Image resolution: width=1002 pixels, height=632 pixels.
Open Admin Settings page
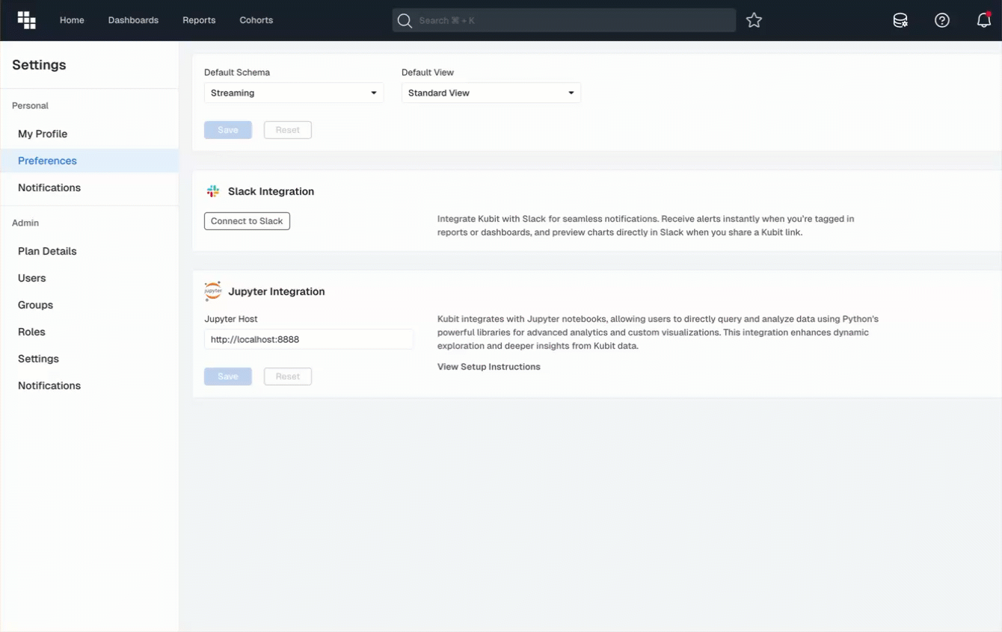click(89, 359)
